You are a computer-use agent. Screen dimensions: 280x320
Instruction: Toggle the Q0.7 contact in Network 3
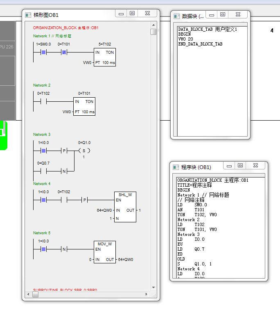coord(43,171)
